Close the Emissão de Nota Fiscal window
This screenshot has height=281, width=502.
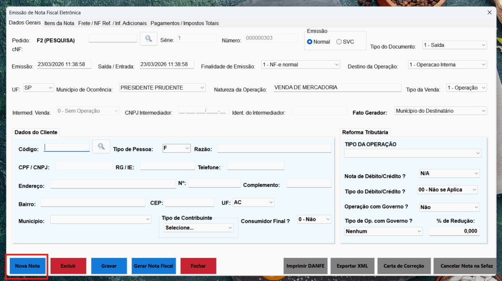coord(489,12)
